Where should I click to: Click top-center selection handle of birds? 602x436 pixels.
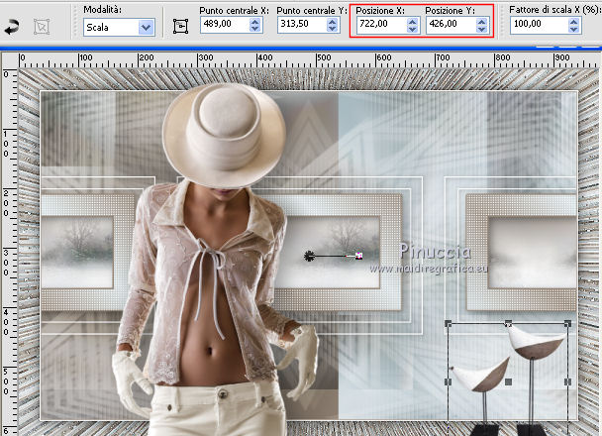(508, 323)
